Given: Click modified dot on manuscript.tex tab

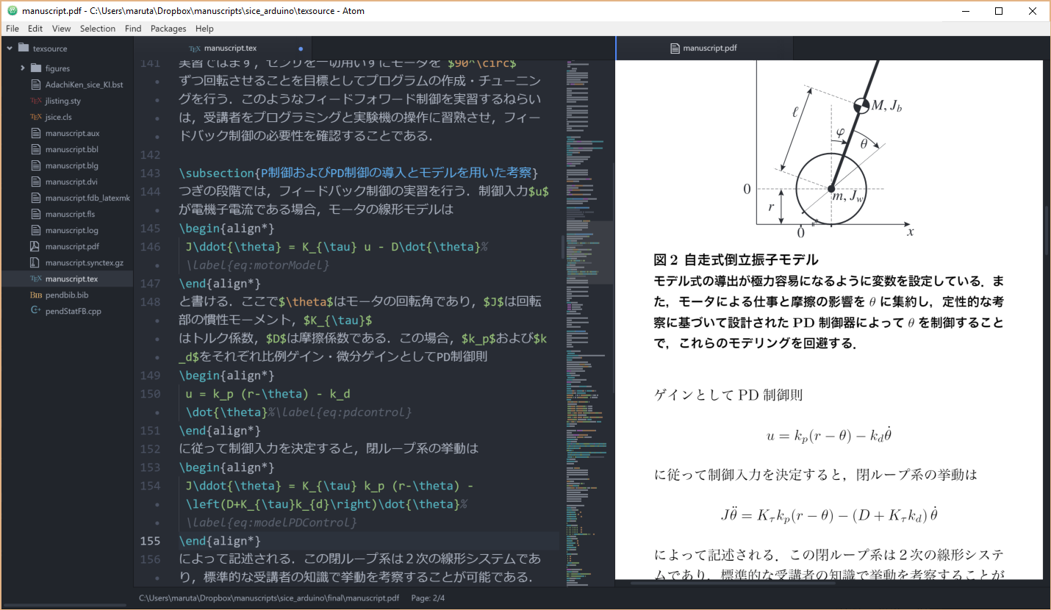Looking at the screenshot, I should pos(301,49).
